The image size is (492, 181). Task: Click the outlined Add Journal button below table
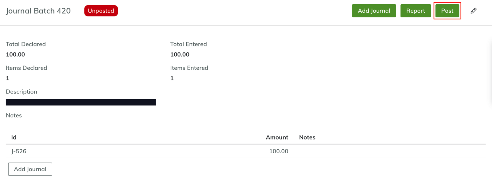[30, 169]
